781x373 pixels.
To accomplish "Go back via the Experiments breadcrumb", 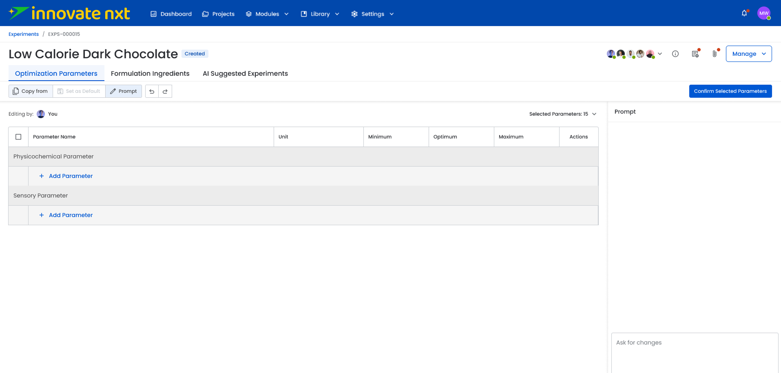I will [x=23, y=34].
